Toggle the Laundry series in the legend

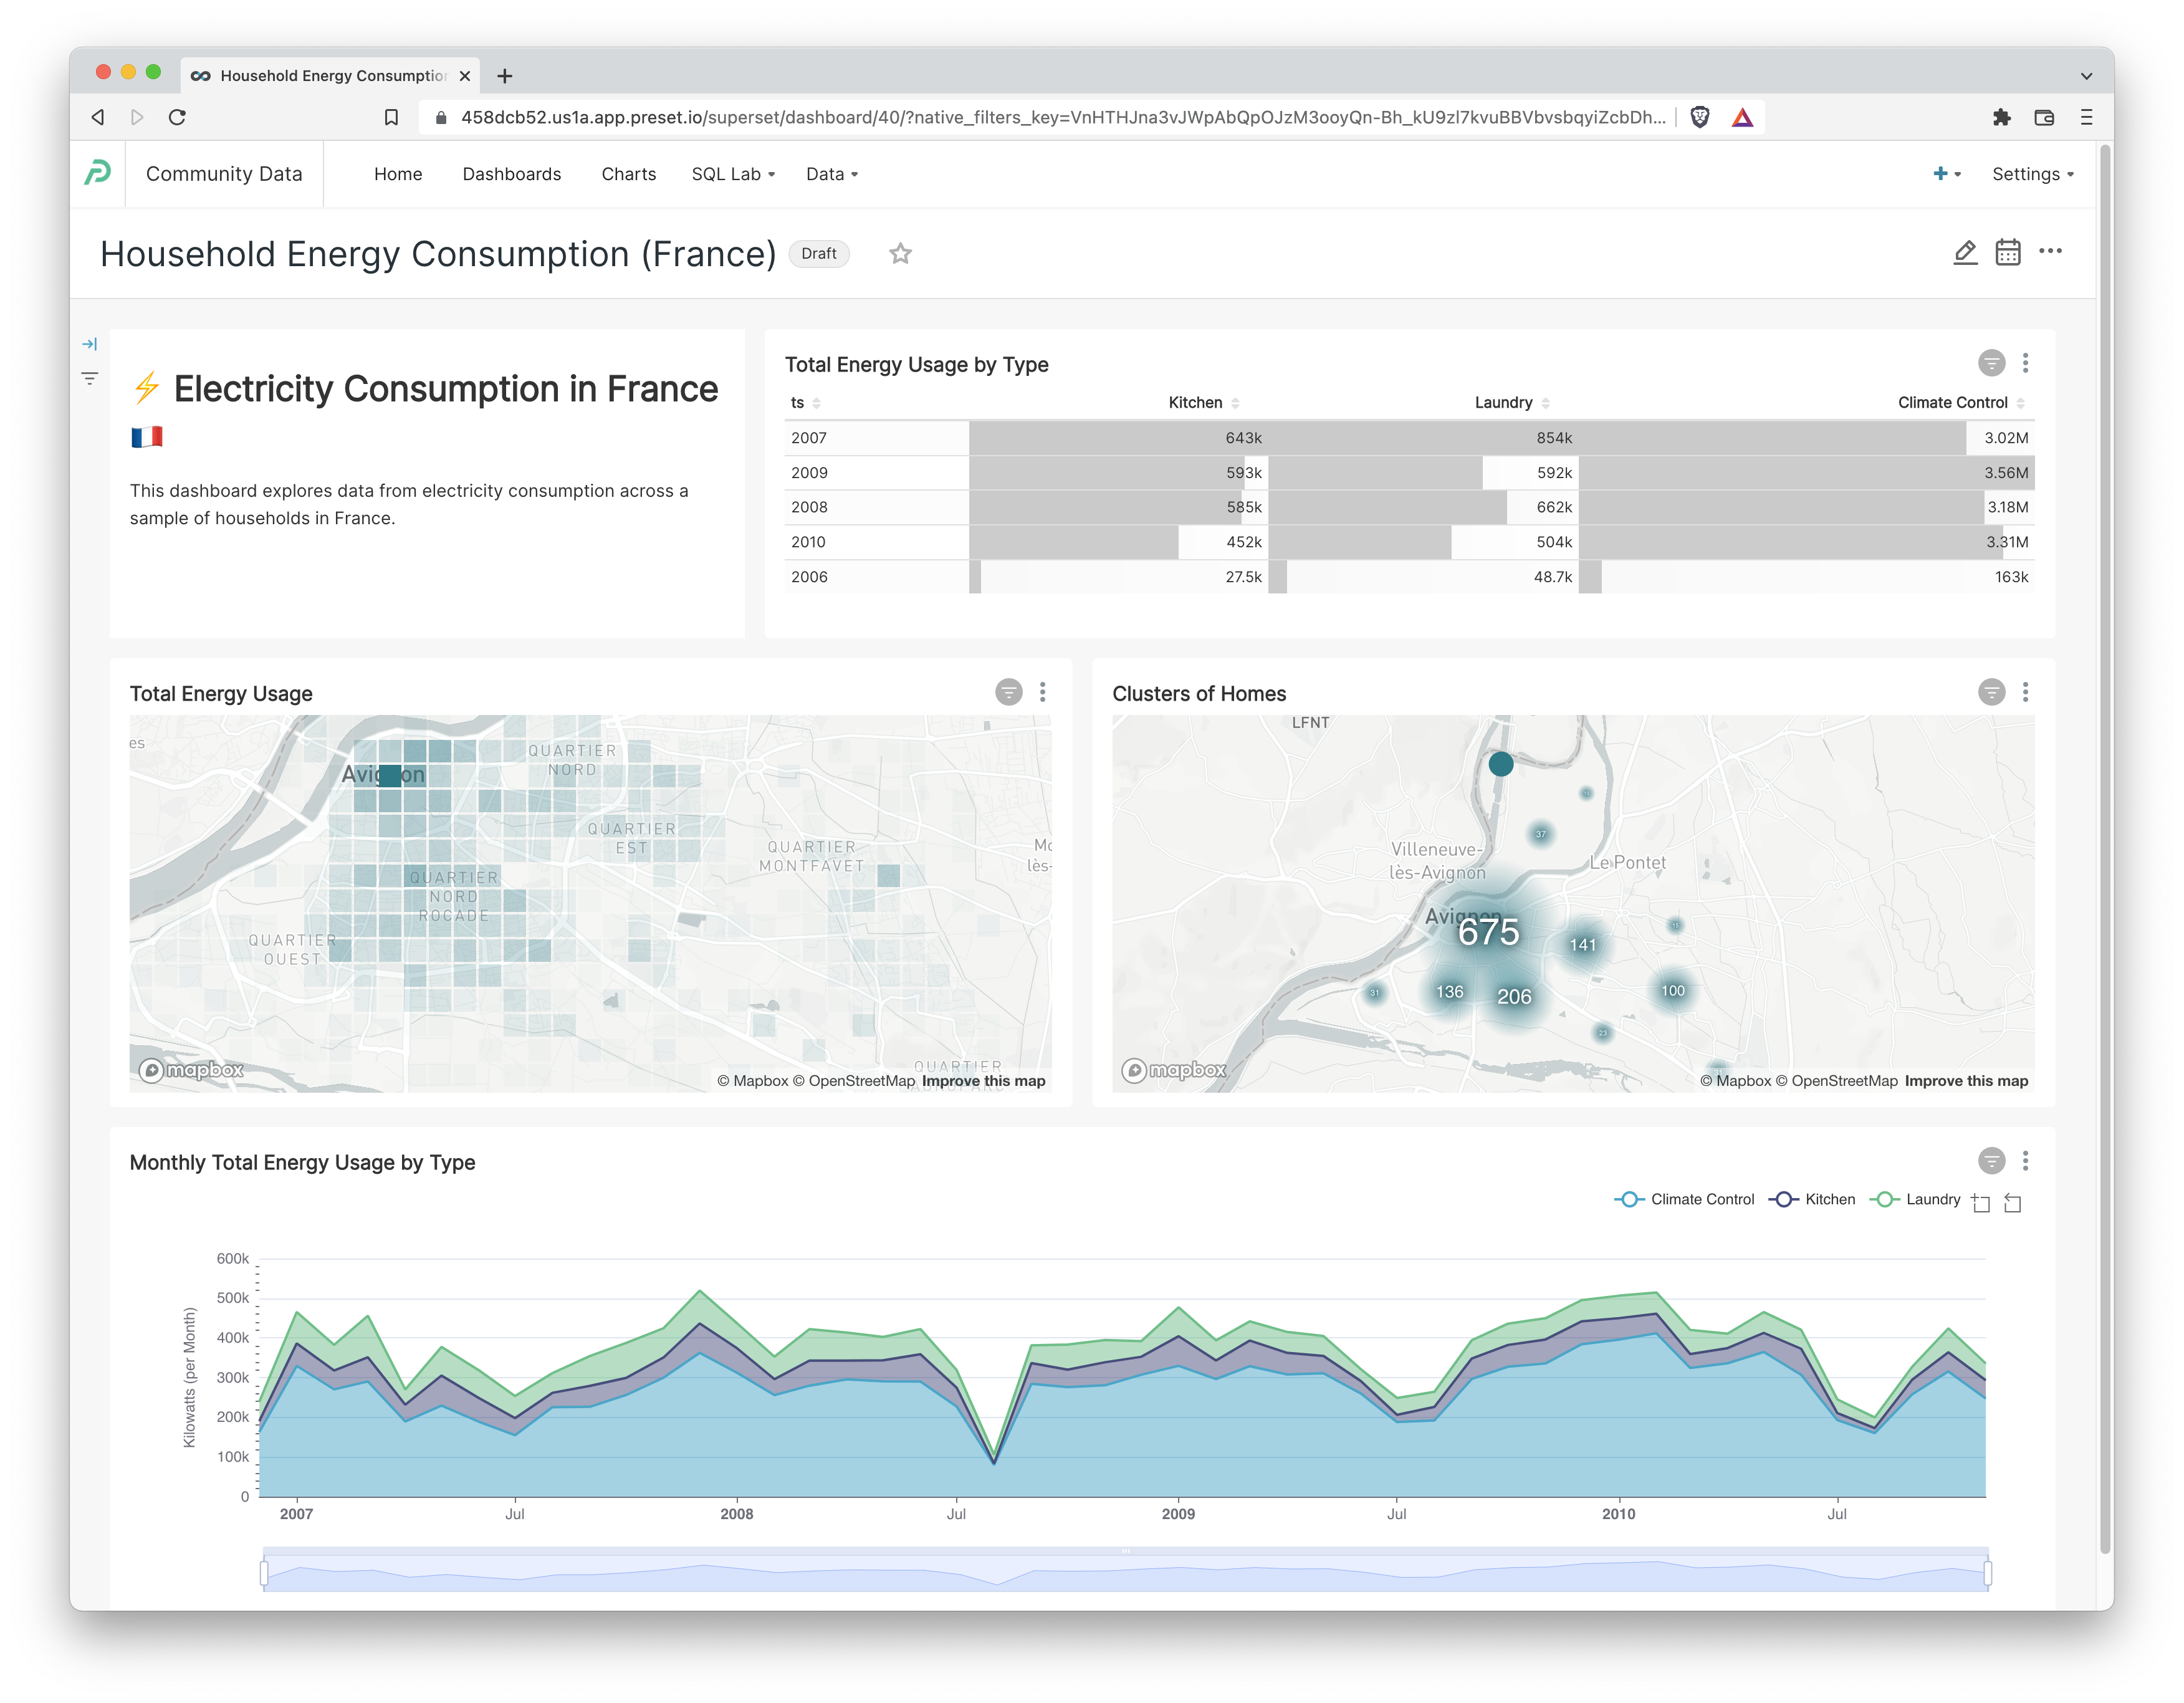pyautogui.click(x=1916, y=1199)
